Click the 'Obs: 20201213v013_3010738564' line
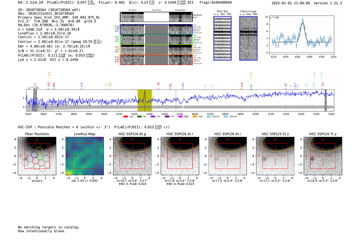 46,14
